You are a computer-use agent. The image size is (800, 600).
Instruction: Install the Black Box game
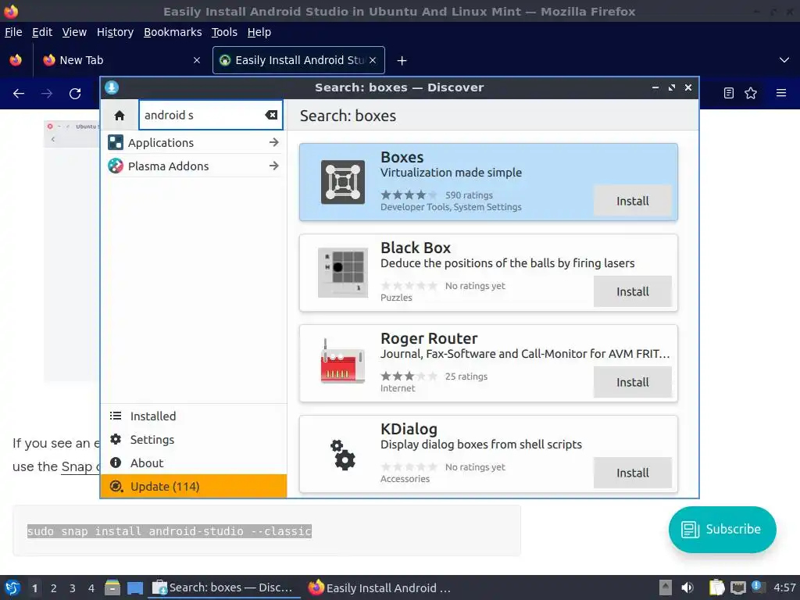coord(633,291)
